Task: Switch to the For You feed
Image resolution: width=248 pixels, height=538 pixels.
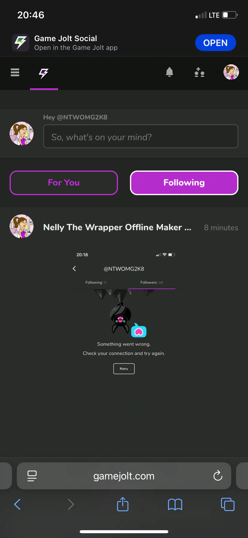Action: [64, 183]
